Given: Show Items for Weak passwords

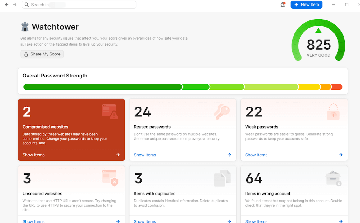Looking at the screenshot, I should click(x=256, y=155).
